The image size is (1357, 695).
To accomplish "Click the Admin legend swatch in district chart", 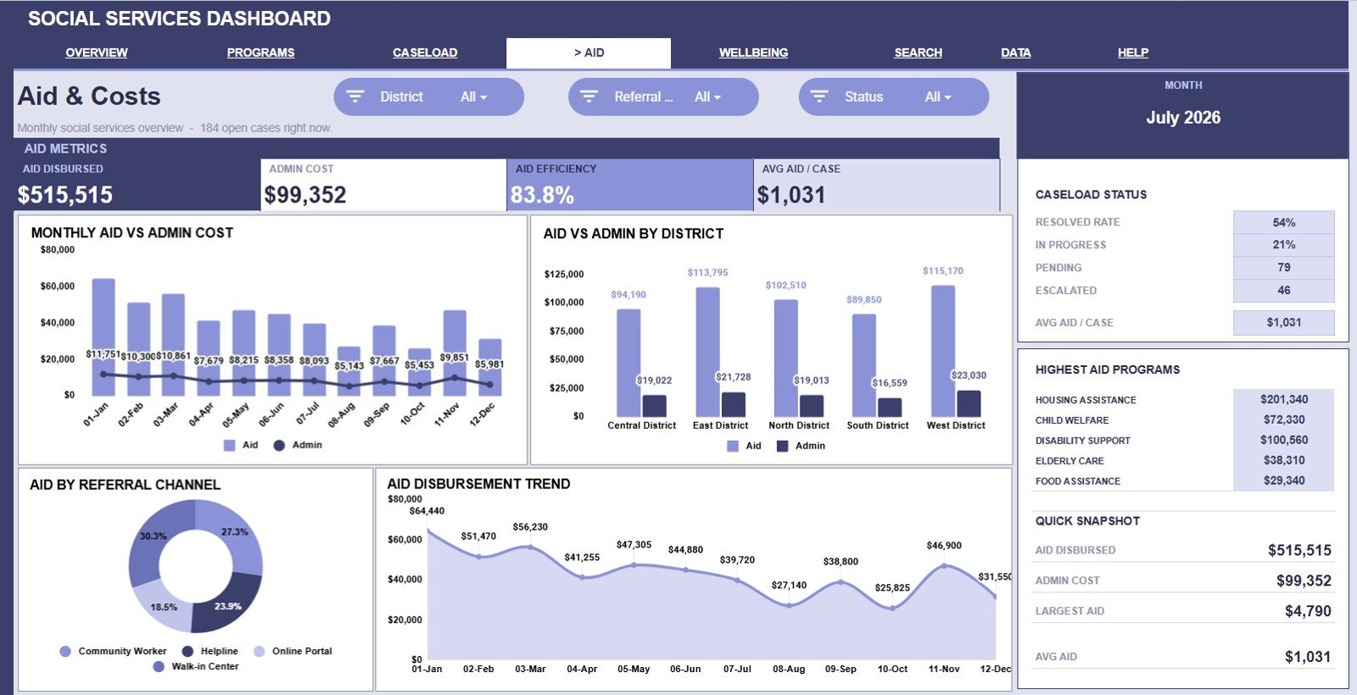I will click(x=782, y=446).
